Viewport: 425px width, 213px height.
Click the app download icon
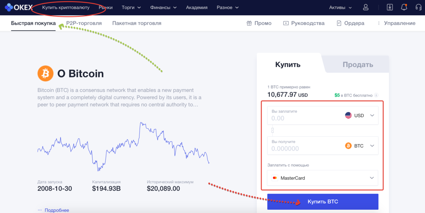(390, 7)
